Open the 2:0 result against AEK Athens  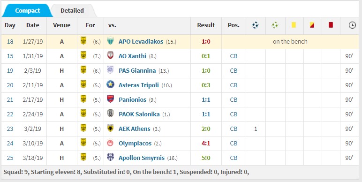206,129
